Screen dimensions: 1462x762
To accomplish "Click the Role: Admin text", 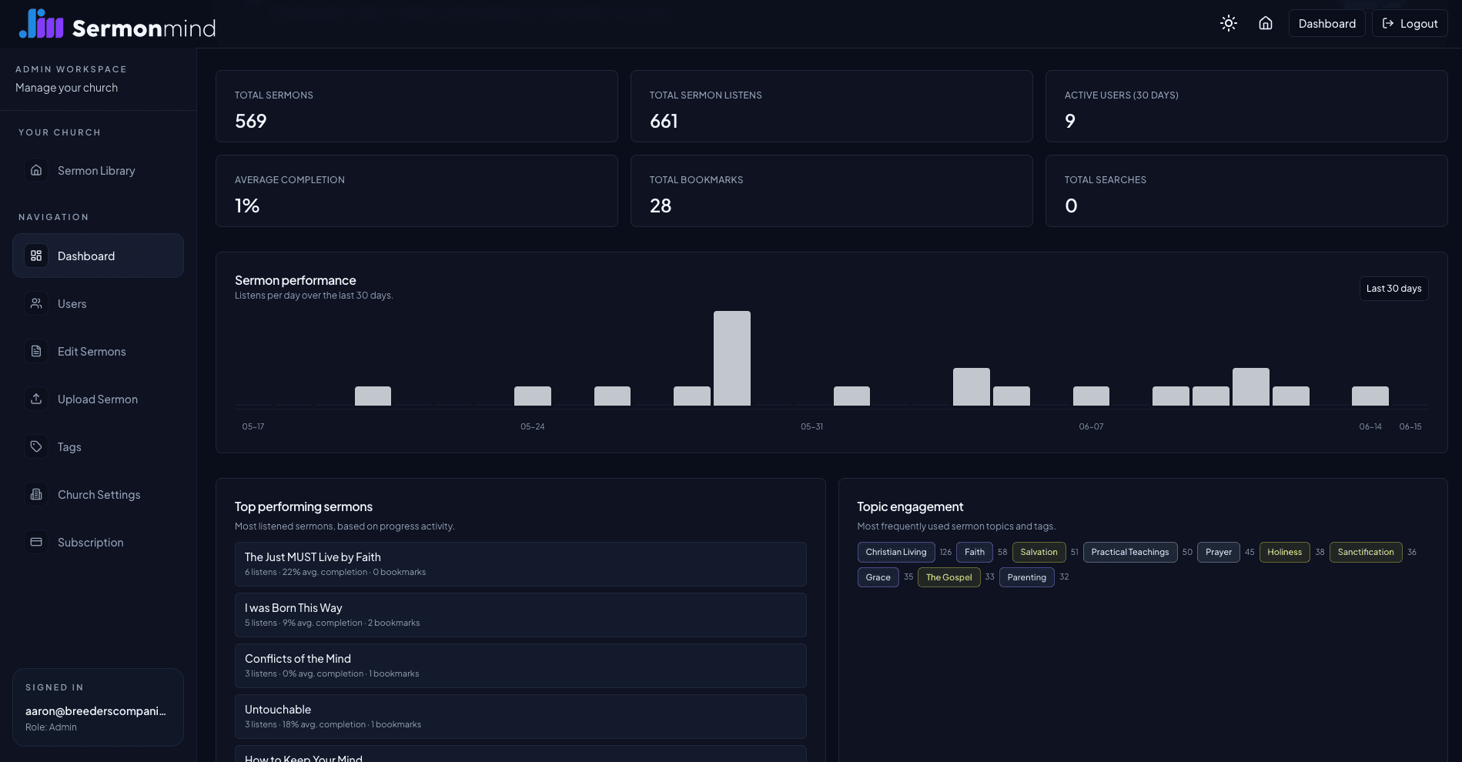I will click(51, 727).
